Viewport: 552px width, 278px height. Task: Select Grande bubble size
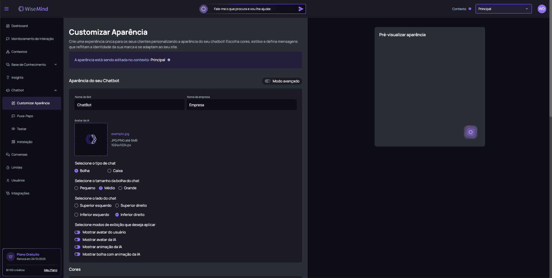click(x=120, y=188)
